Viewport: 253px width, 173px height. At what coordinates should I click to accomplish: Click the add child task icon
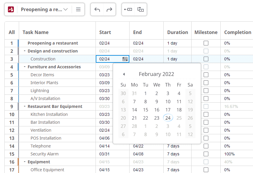[140, 9]
